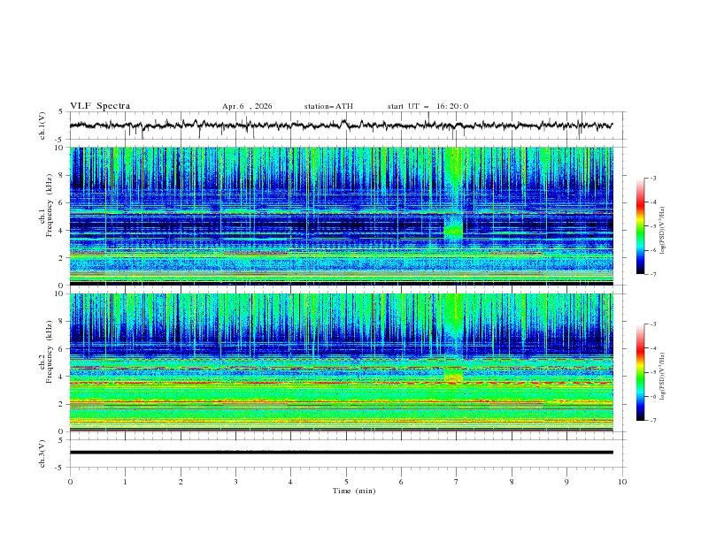The width and height of the screenshot is (701, 541).
Task: Click the "1" tick on the Time axis
Action: coord(126,482)
